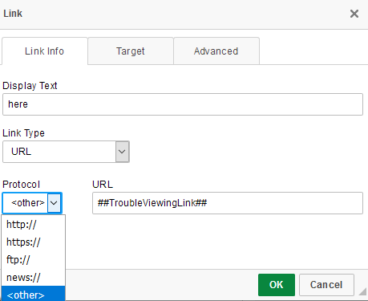Focus the URL field with ##TroubleViewingLink##
Screen dimensions: 368x301
tap(228, 203)
